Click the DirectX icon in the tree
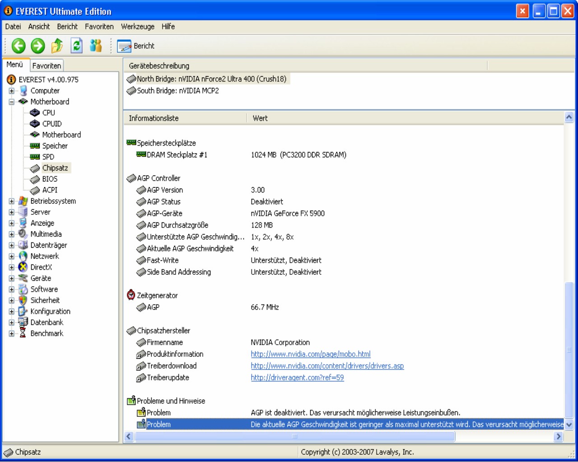Image resolution: width=578 pixels, height=462 pixels. (x=23, y=267)
